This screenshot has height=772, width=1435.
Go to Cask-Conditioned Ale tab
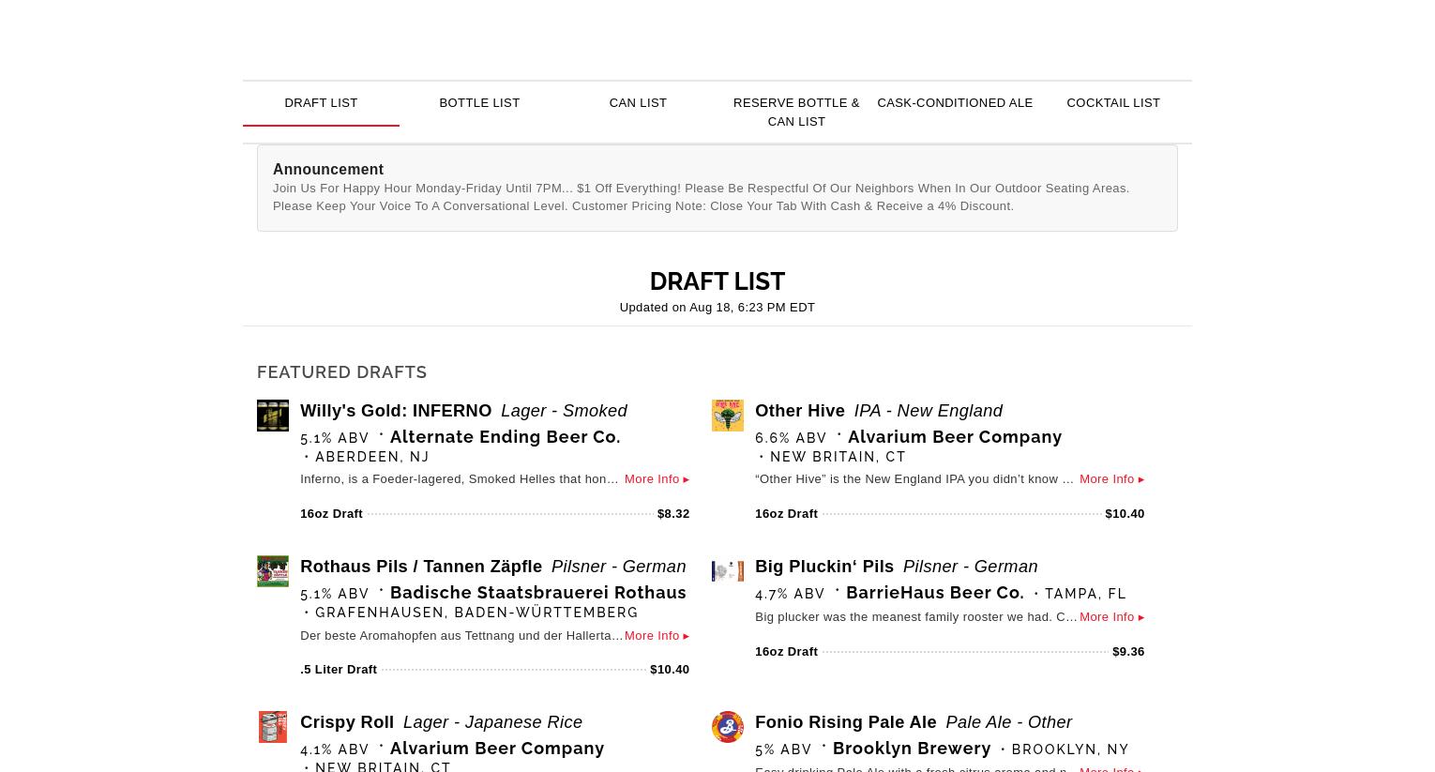[x=955, y=103]
